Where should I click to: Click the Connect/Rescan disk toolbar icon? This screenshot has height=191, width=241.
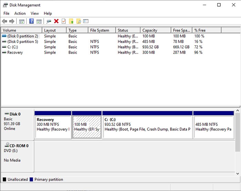(49, 21)
